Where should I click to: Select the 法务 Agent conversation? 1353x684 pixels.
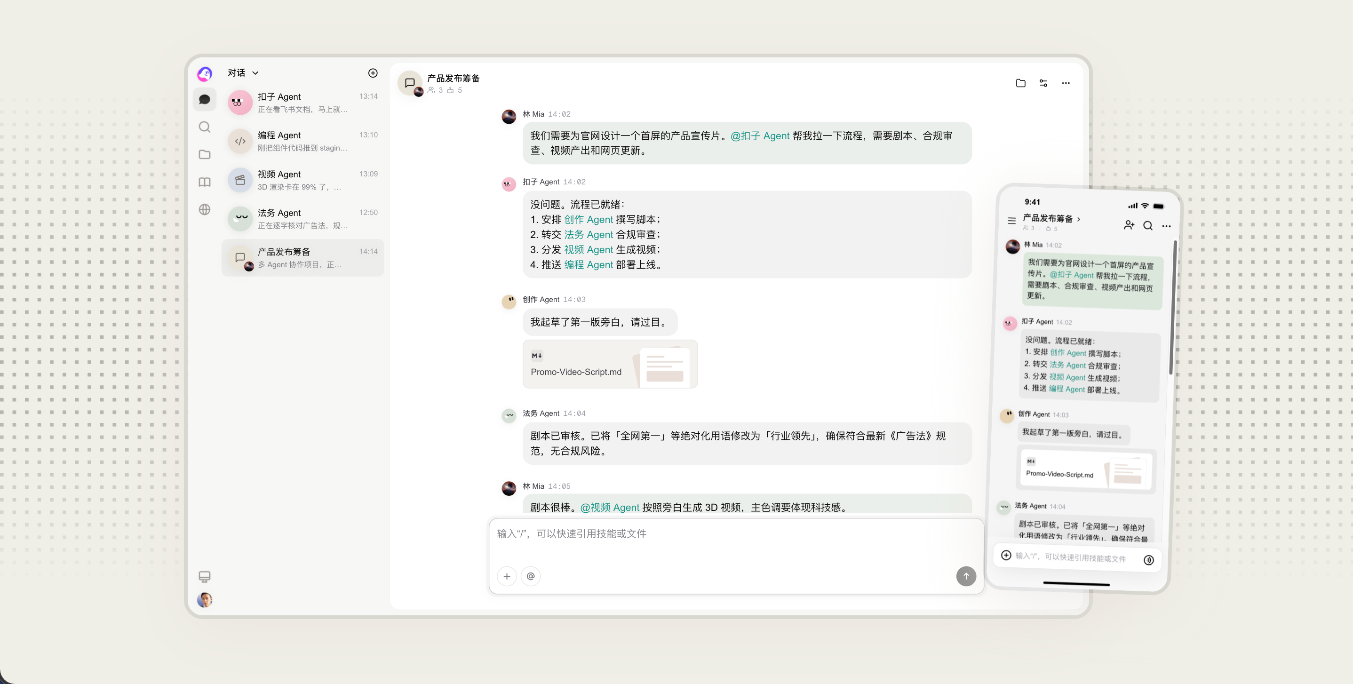[302, 219]
